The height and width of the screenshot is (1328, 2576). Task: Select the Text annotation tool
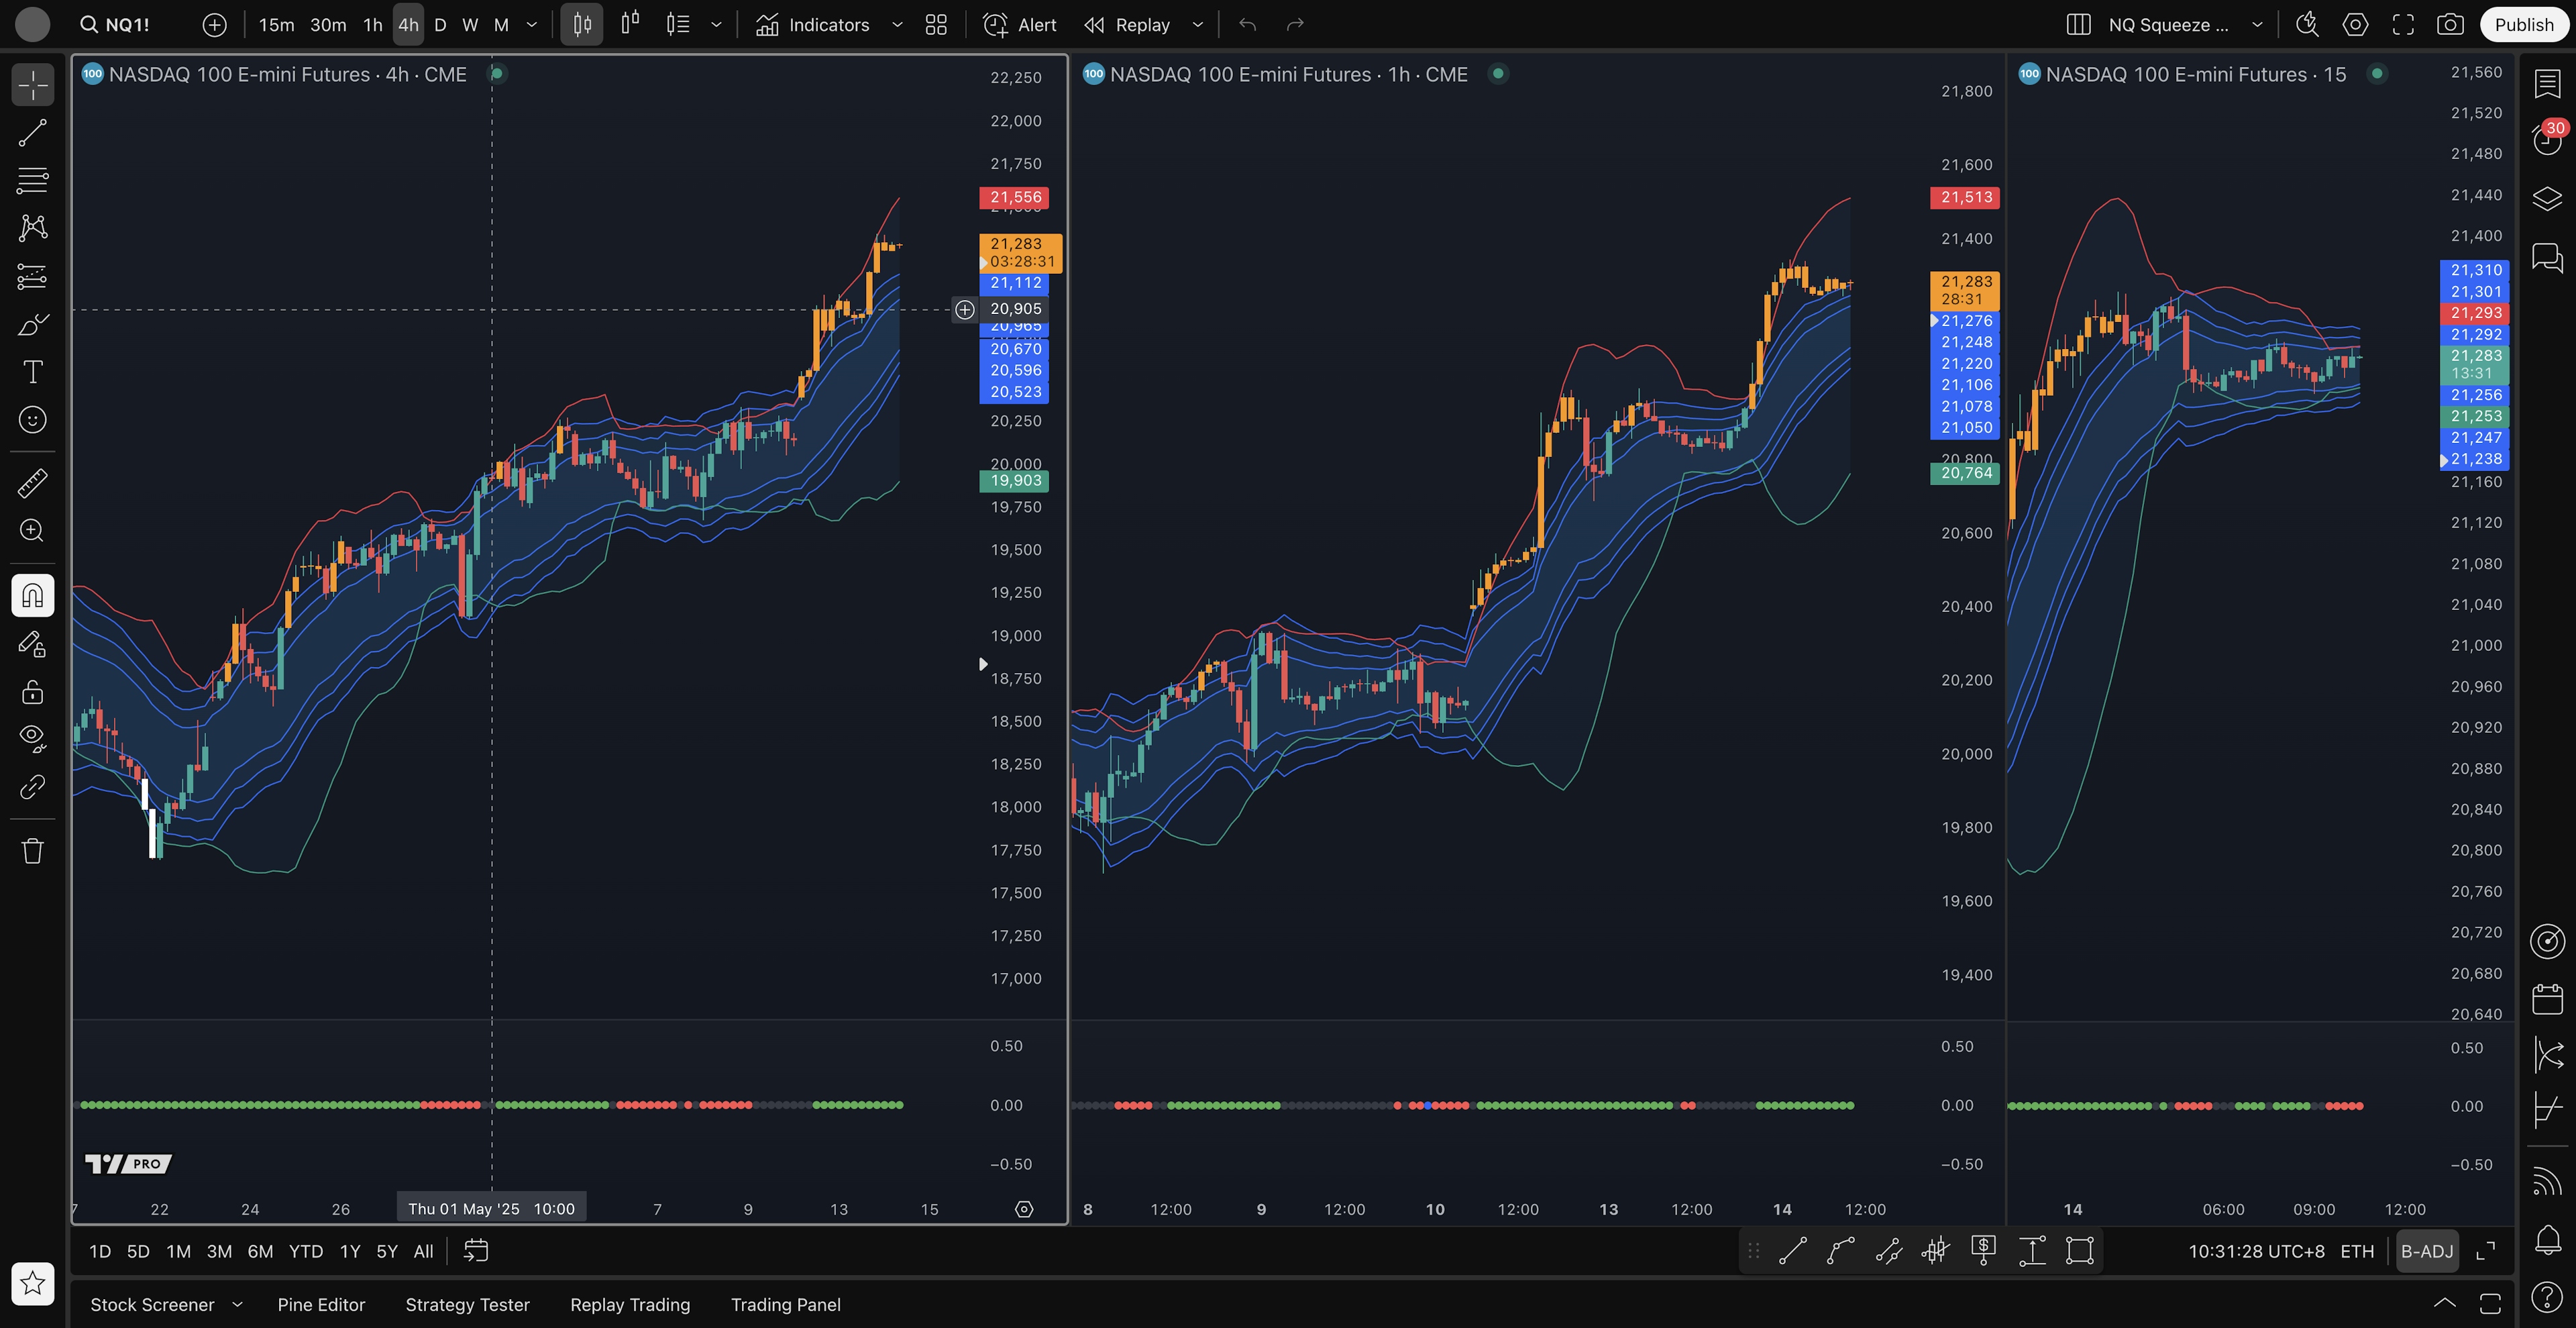pos(32,372)
